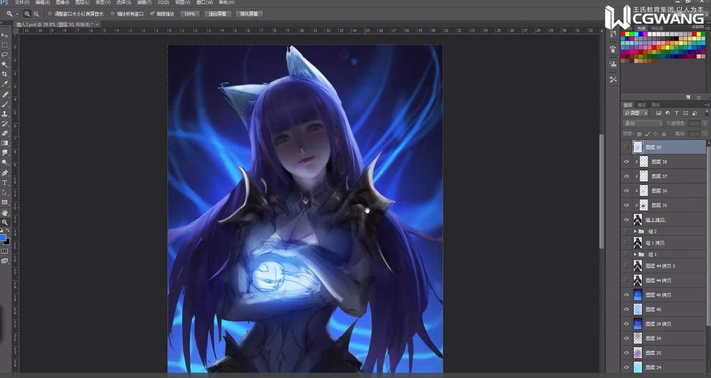This screenshot has height=378, width=711.
Task: Close the 猫人2.psd document tab
Action: point(97,24)
